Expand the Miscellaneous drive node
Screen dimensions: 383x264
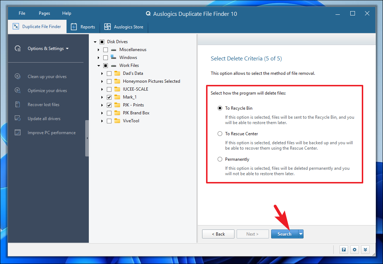[99, 50]
